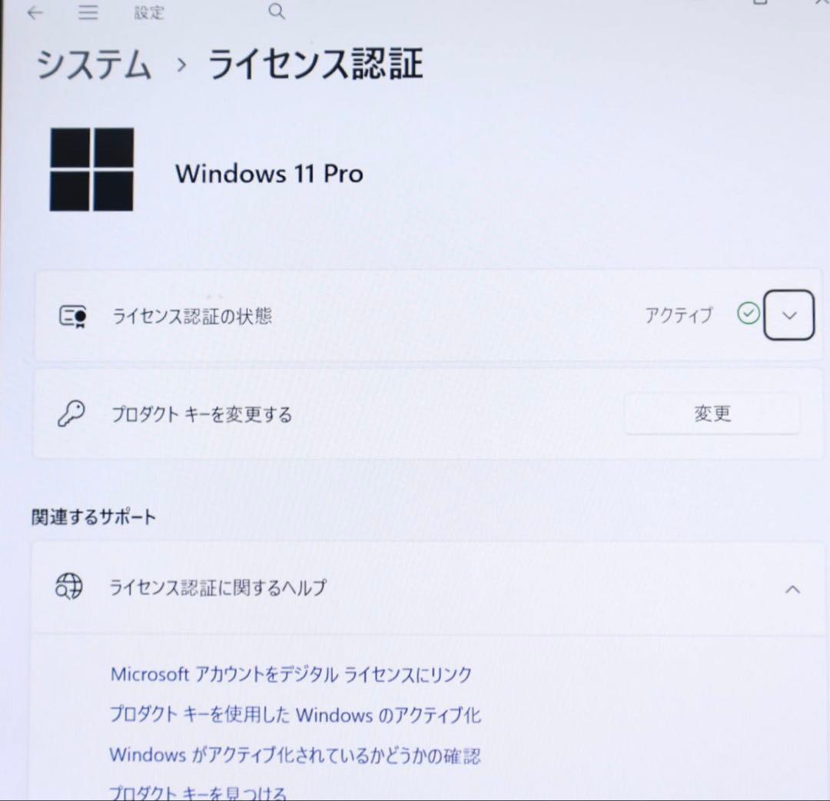Click the プロダクト キーを変更する label
The height and width of the screenshot is (801, 830).
(201, 414)
